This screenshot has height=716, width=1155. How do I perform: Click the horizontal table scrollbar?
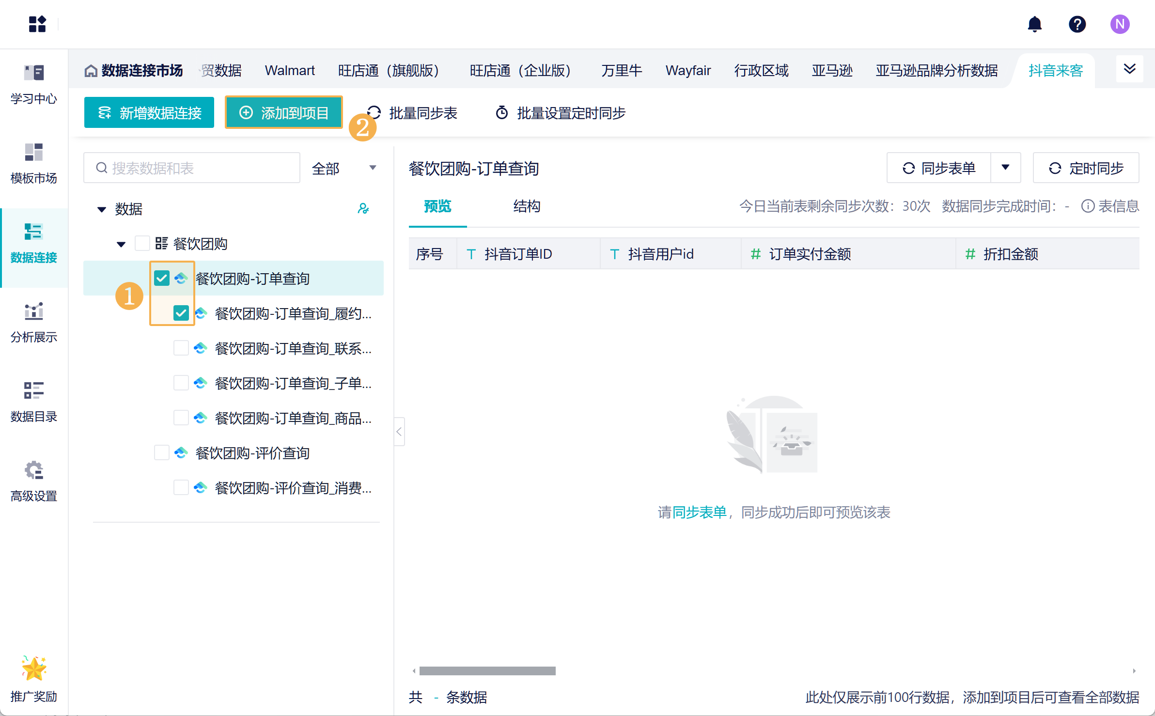487,671
